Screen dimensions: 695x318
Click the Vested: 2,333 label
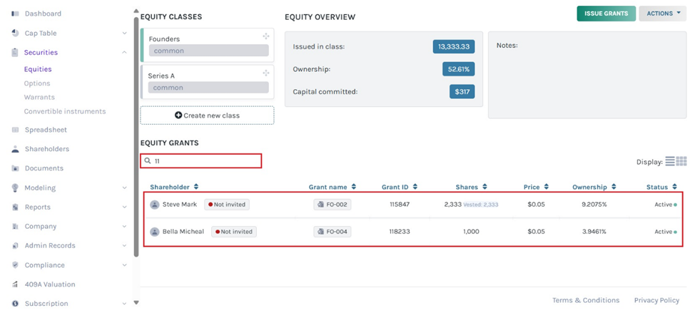pos(481,205)
